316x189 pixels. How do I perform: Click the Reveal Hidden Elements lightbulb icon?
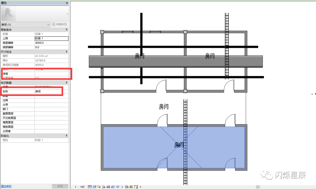click(x=122, y=187)
